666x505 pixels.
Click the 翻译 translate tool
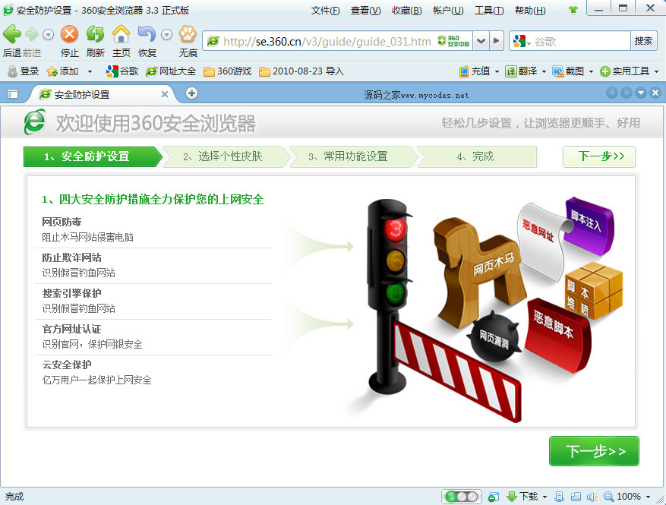522,71
